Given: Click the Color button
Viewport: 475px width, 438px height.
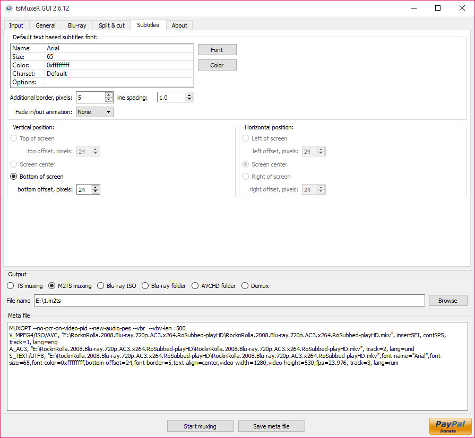Looking at the screenshot, I should coord(217,65).
